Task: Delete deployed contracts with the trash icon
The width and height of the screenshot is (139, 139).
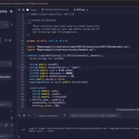Action: [x=12, y=118]
